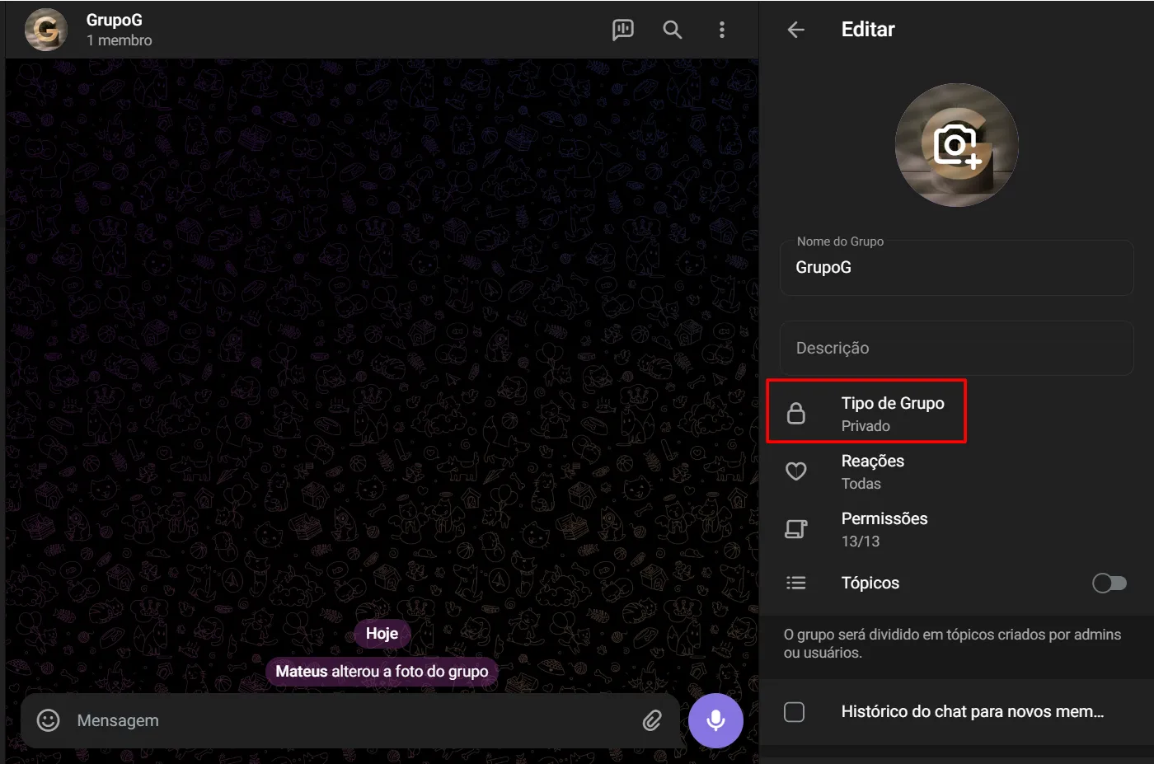Click the GrupoG avatar in chat header
Image resolution: width=1154 pixels, height=764 pixels.
click(46, 30)
